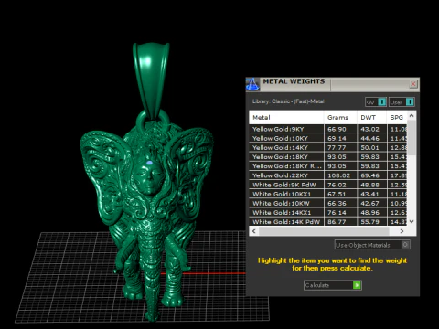The width and height of the screenshot is (439, 329).
Task: Click the vertical scrollbar thumb
Action: (412, 138)
